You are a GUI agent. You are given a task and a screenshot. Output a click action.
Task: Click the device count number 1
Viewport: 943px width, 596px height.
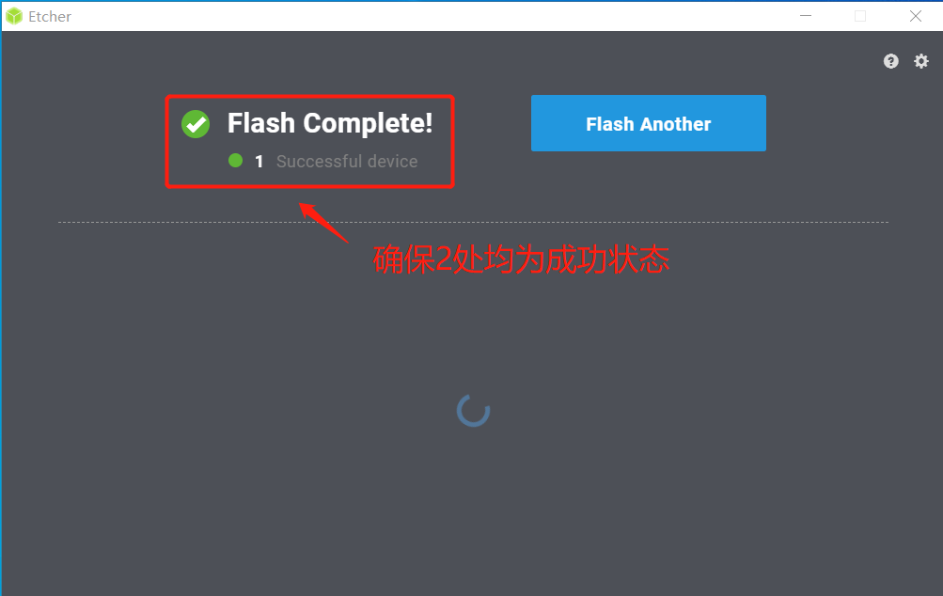pos(259,161)
